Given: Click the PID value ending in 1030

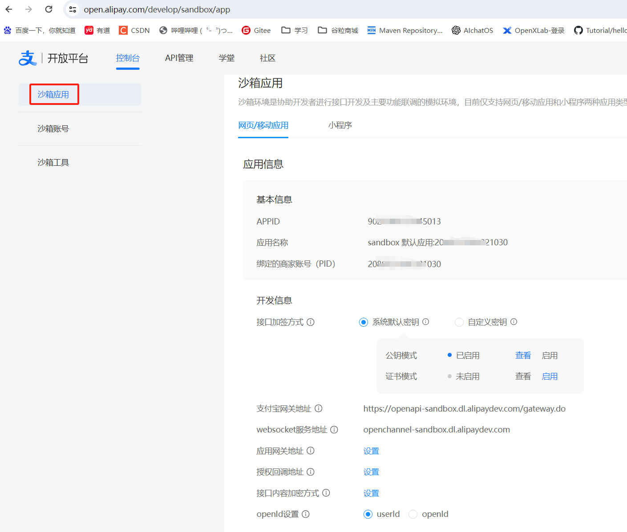Looking at the screenshot, I should tap(404, 264).
